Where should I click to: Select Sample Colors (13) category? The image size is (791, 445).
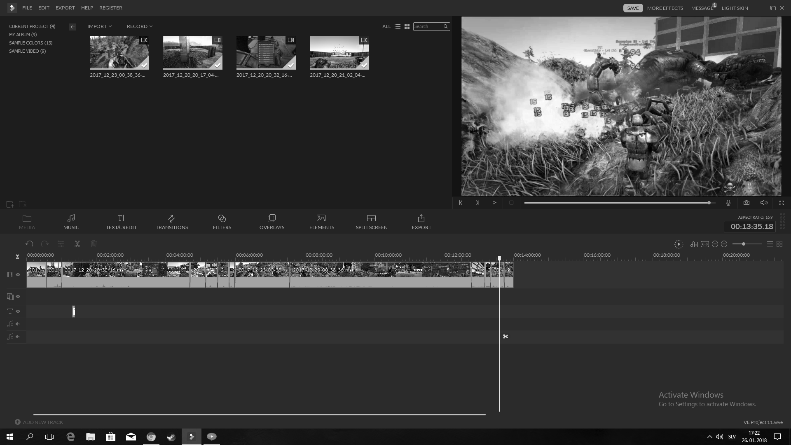(x=31, y=43)
